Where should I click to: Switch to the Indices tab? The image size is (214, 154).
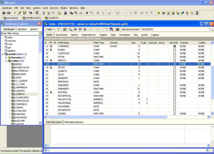pos(75,35)
